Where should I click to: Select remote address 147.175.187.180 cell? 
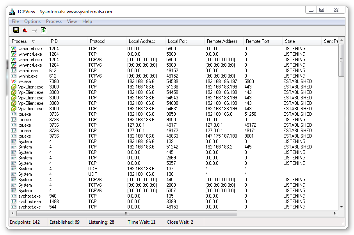[221, 136]
